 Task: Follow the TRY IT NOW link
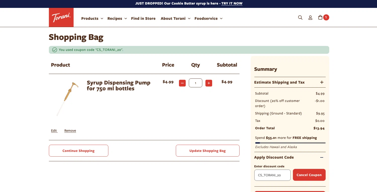pyautogui.click(x=232, y=4)
